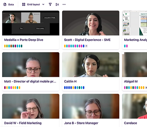
Task: Click first yellow tag on Medallia card
Action: coord(5,46)
